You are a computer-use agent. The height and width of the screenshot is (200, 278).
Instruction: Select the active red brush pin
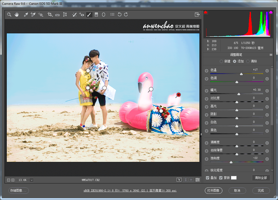[179, 95]
